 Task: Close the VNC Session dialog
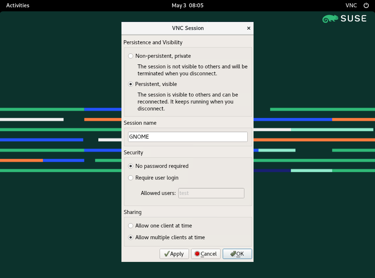248,28
